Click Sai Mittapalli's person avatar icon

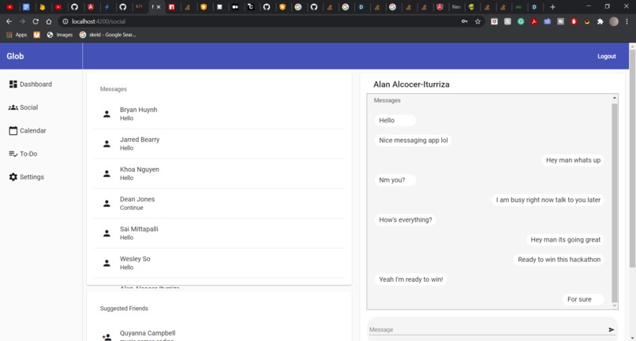click(107, 233)
